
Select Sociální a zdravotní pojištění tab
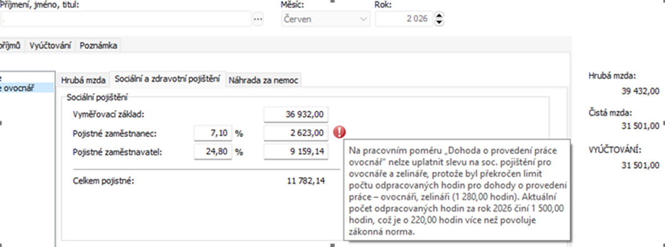[x=167, y=79]
